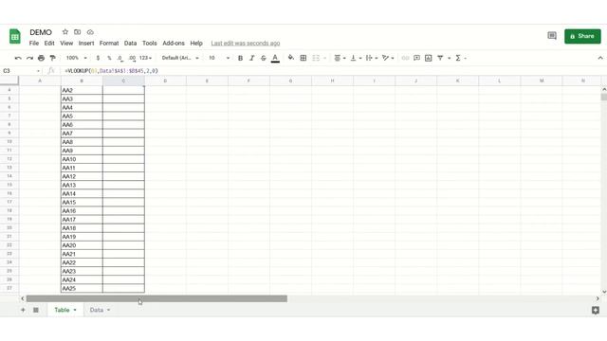
Task: Toggle bold formatting
Action: (240, 58)
